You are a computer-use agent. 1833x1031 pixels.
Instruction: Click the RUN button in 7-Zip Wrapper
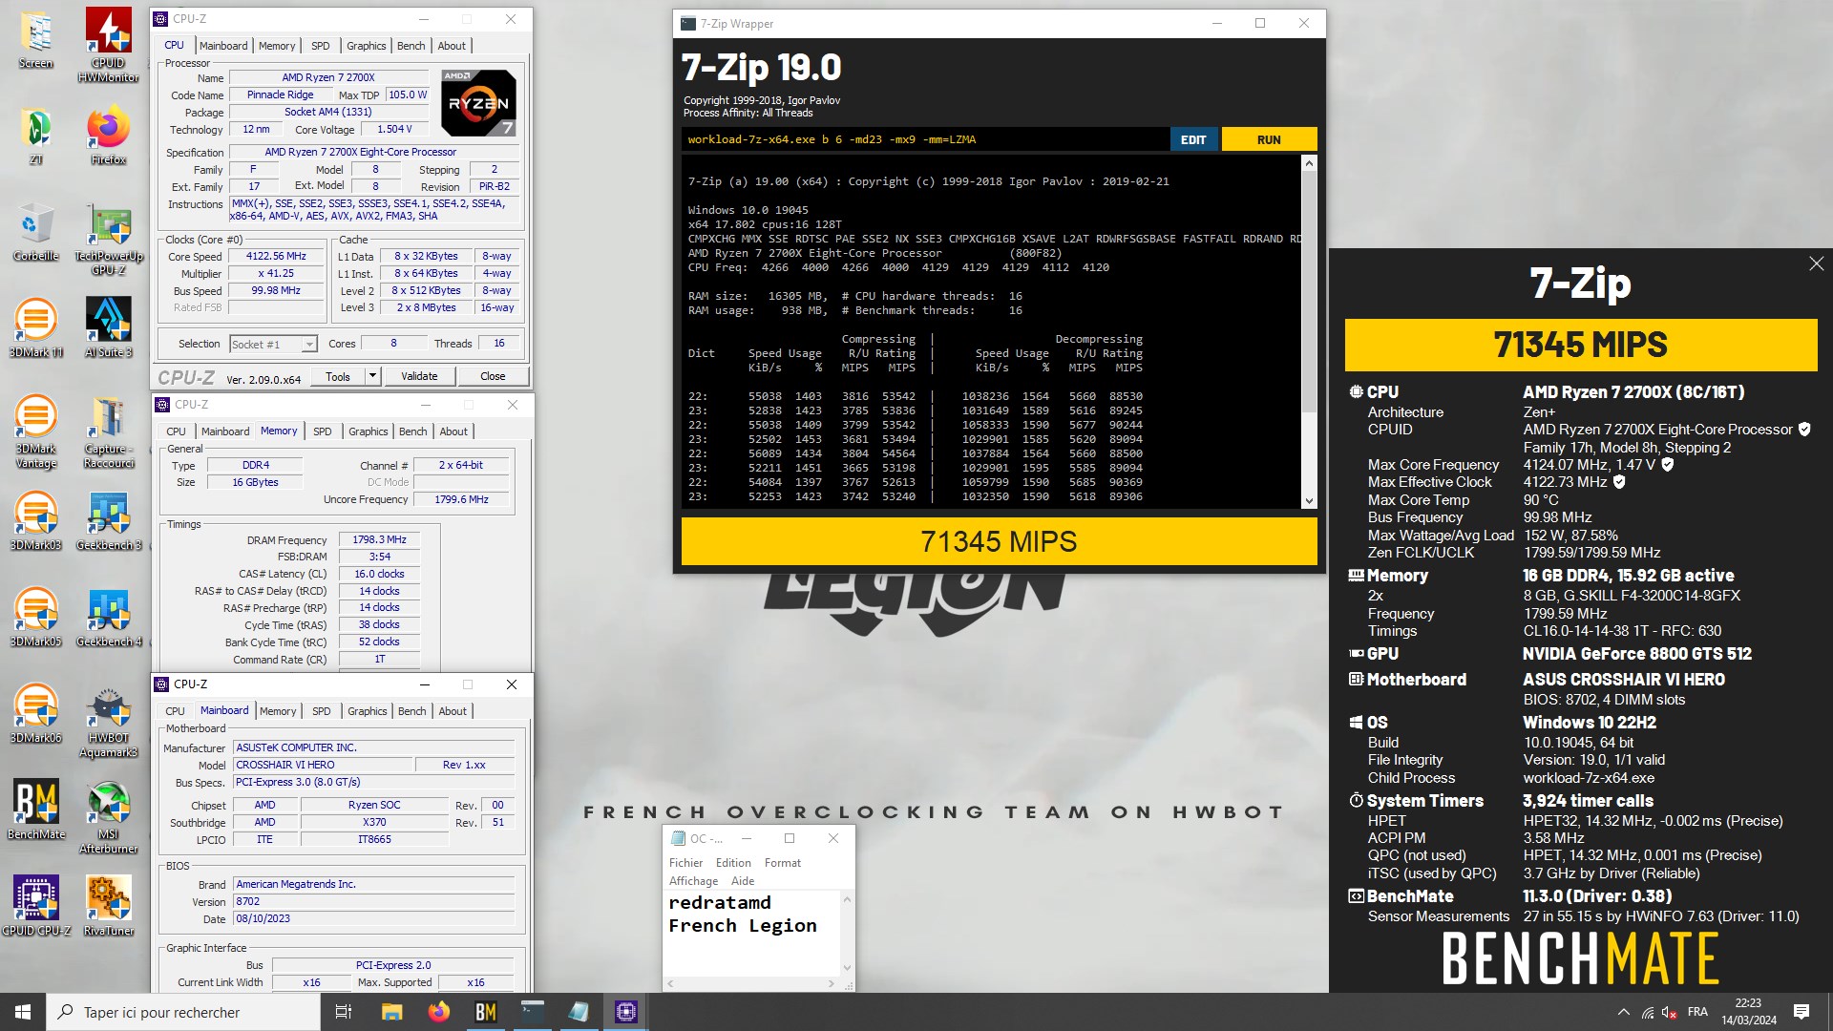pos(1269,139)
